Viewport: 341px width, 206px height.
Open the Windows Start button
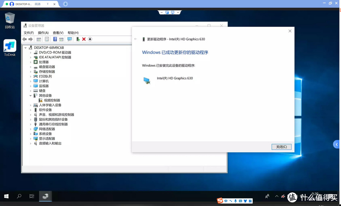(x=6, y=197)
